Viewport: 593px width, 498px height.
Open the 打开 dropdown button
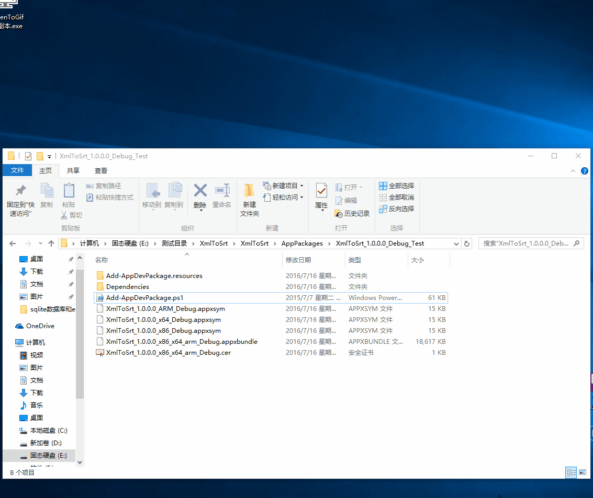(x=349, y=187)
